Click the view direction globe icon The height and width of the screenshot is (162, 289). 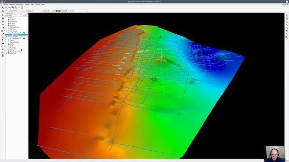tap(2, 31)
